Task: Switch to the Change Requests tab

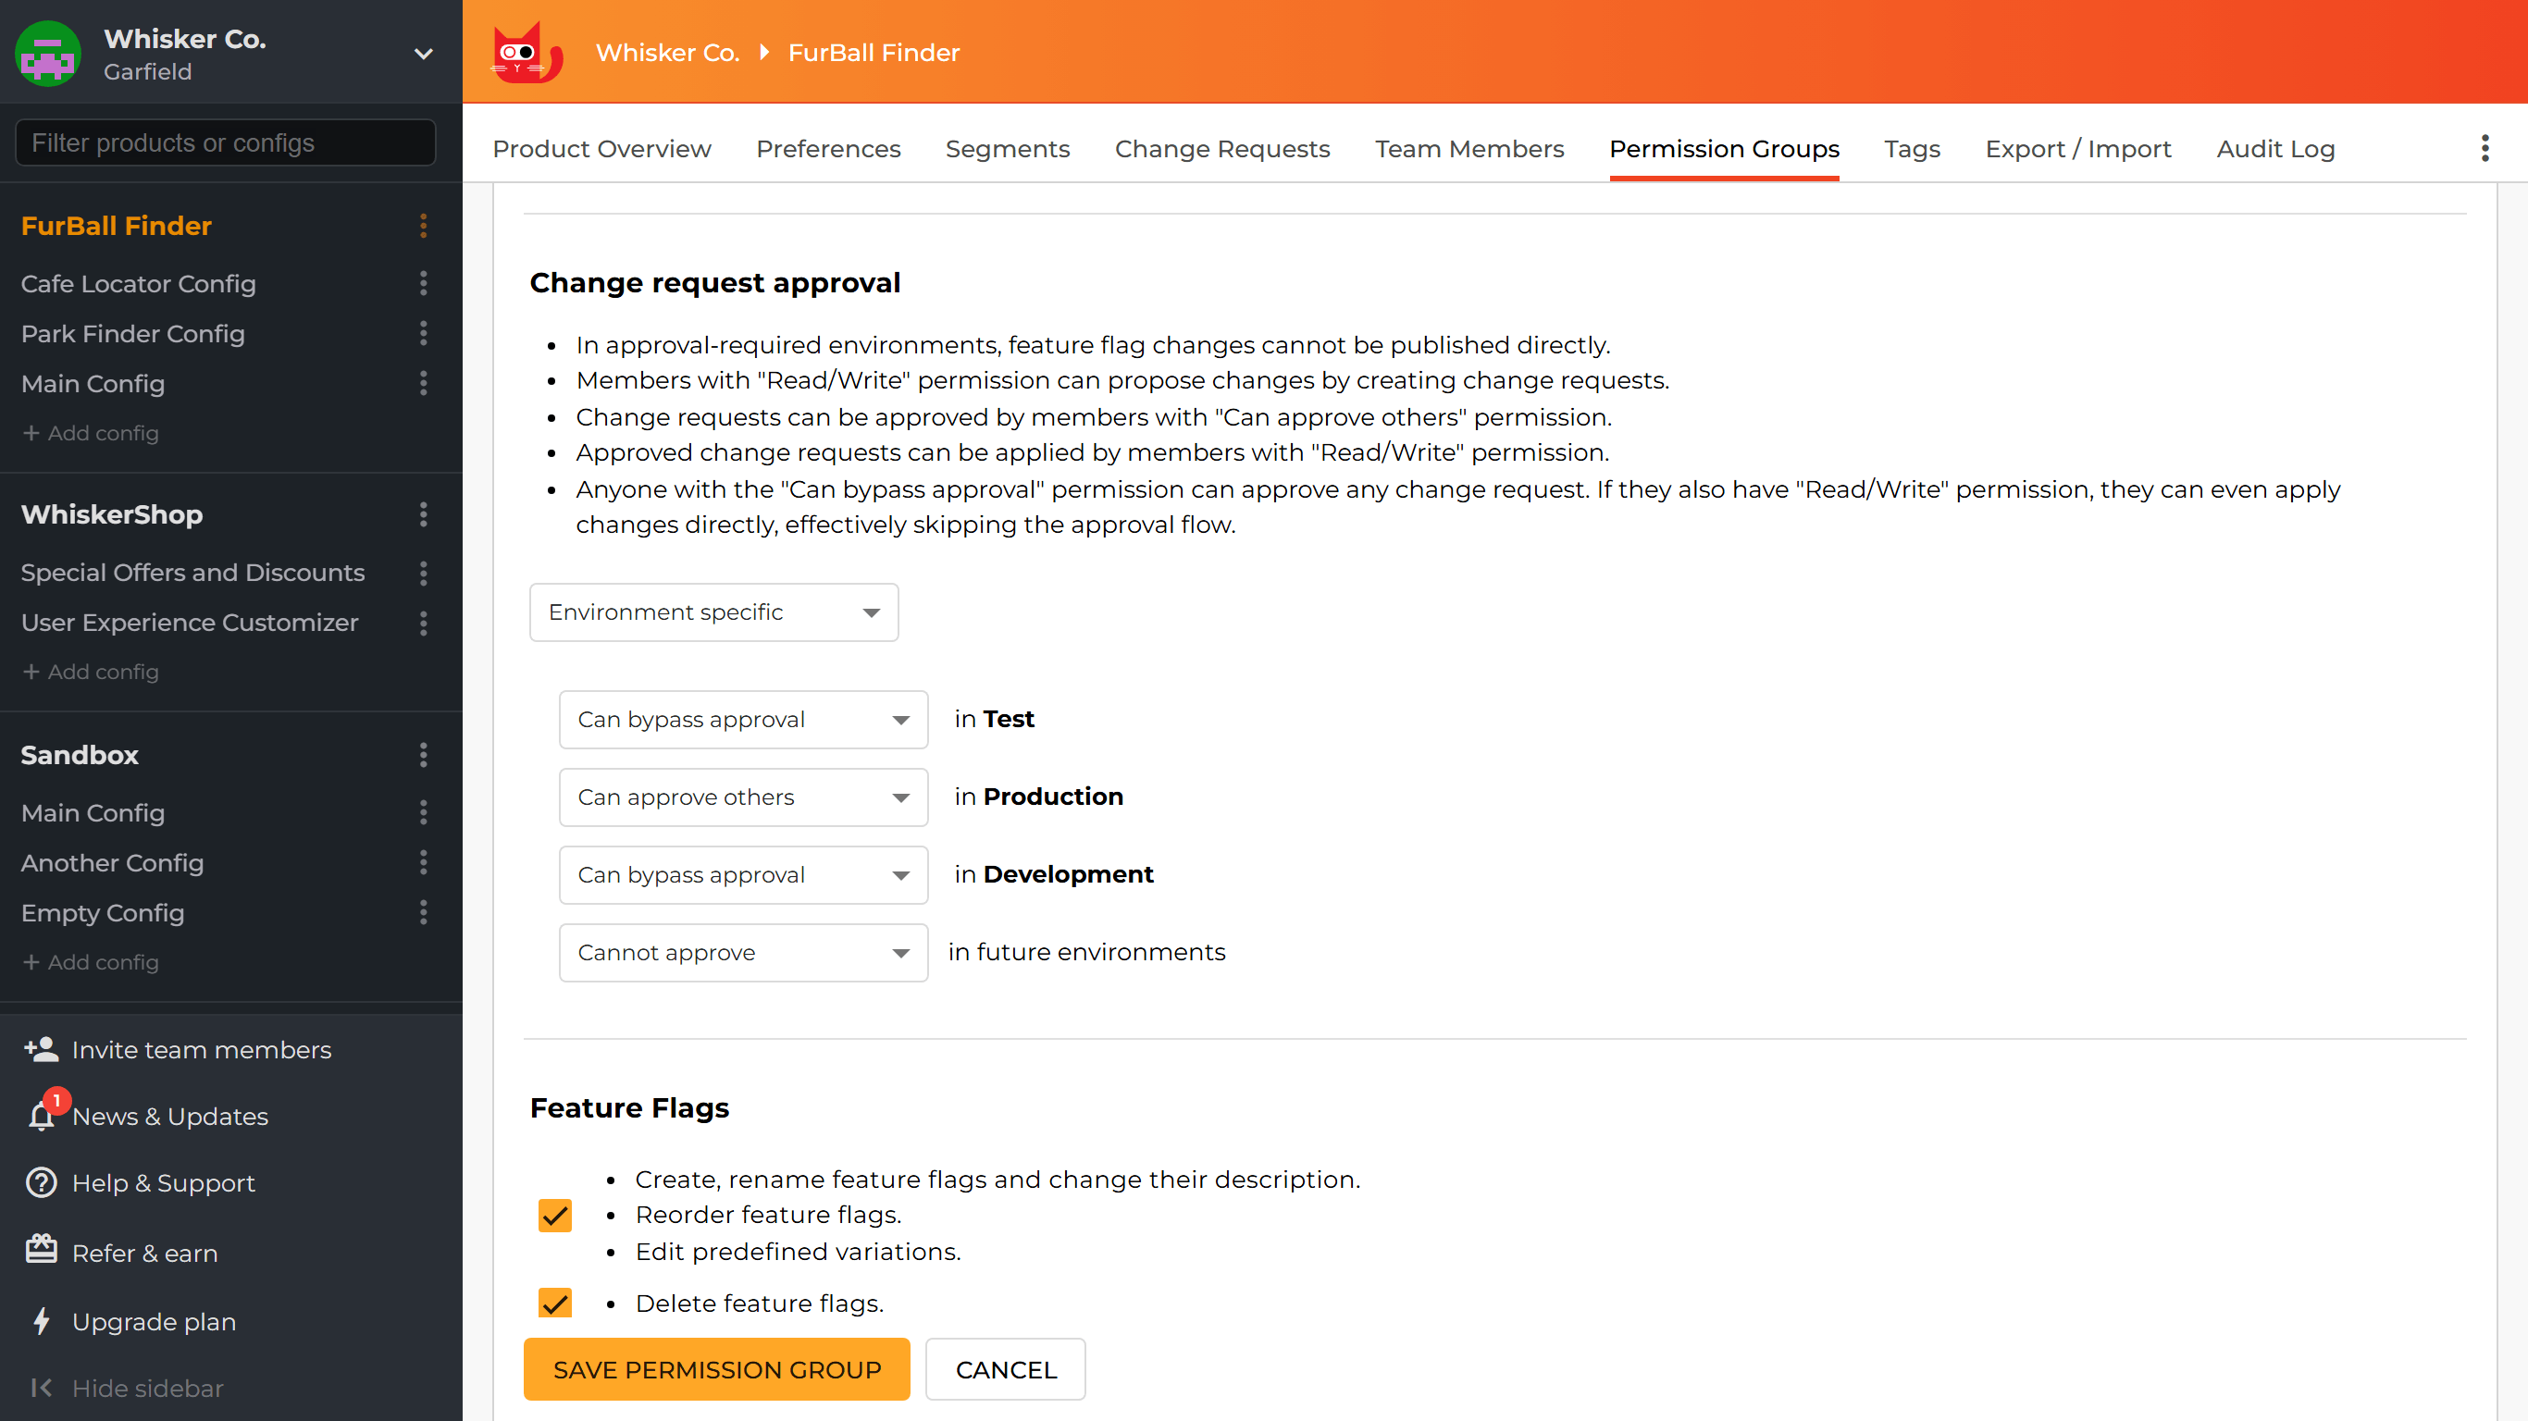Action: point(1221,148)
